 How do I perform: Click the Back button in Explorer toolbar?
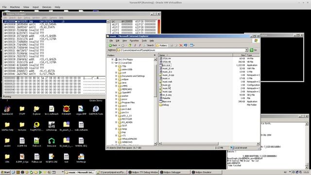point(113,45)
